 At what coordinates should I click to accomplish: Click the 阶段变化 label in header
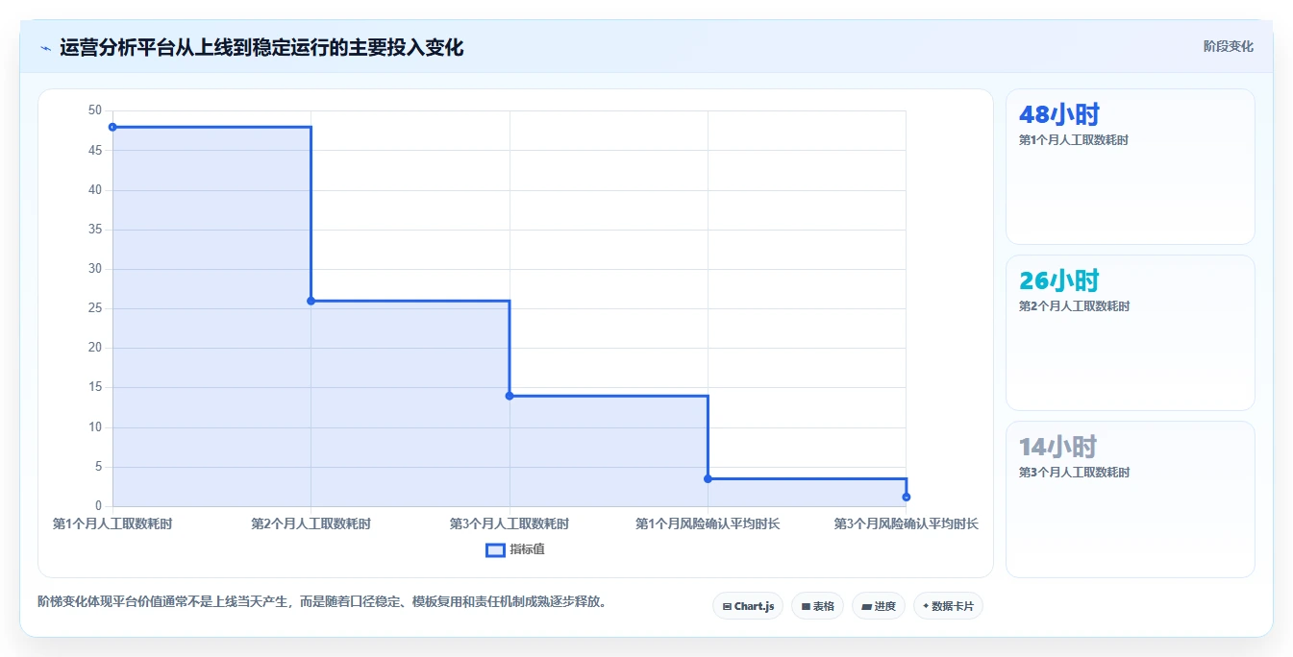[x=1228, y=46]
